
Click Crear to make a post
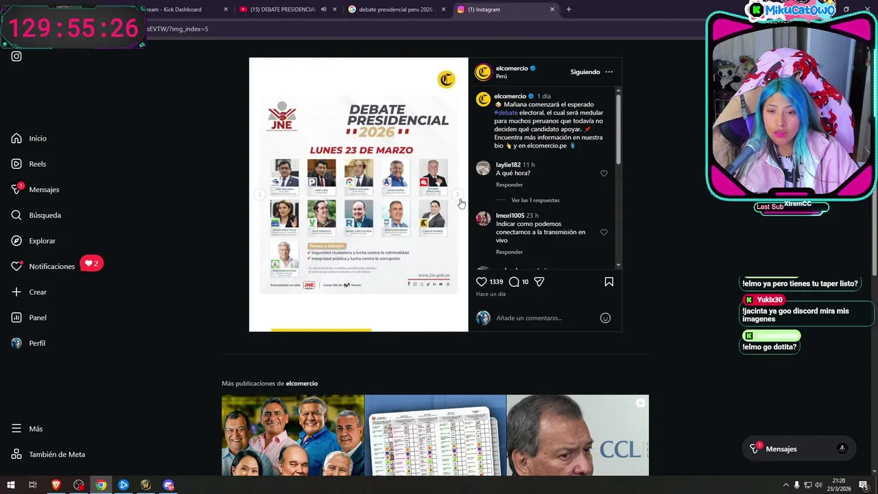29,292
